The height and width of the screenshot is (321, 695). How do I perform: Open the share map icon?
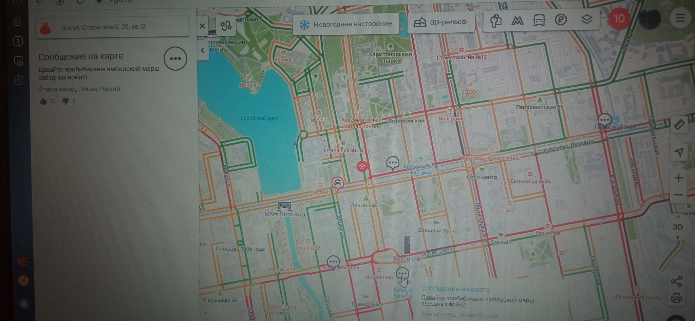click(677, 281)
